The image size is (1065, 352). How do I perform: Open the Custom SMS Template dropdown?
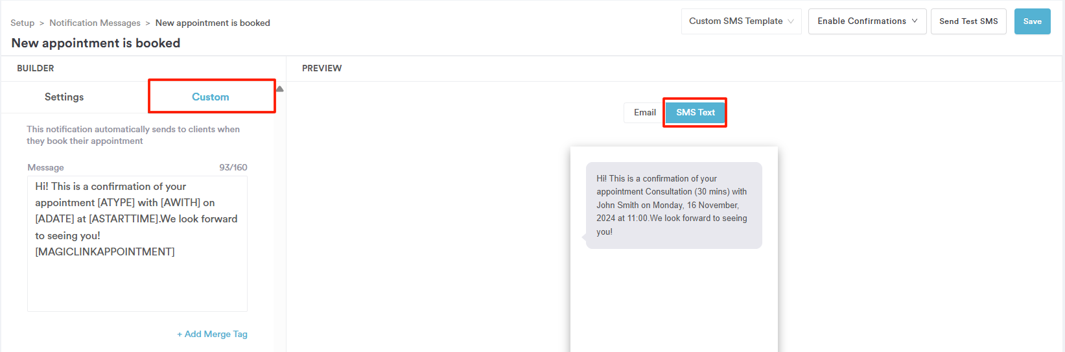point(741,21)
